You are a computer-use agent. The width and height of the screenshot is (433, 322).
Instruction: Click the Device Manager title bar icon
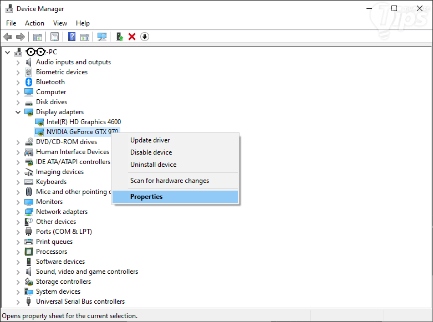[x=9, y=8]
